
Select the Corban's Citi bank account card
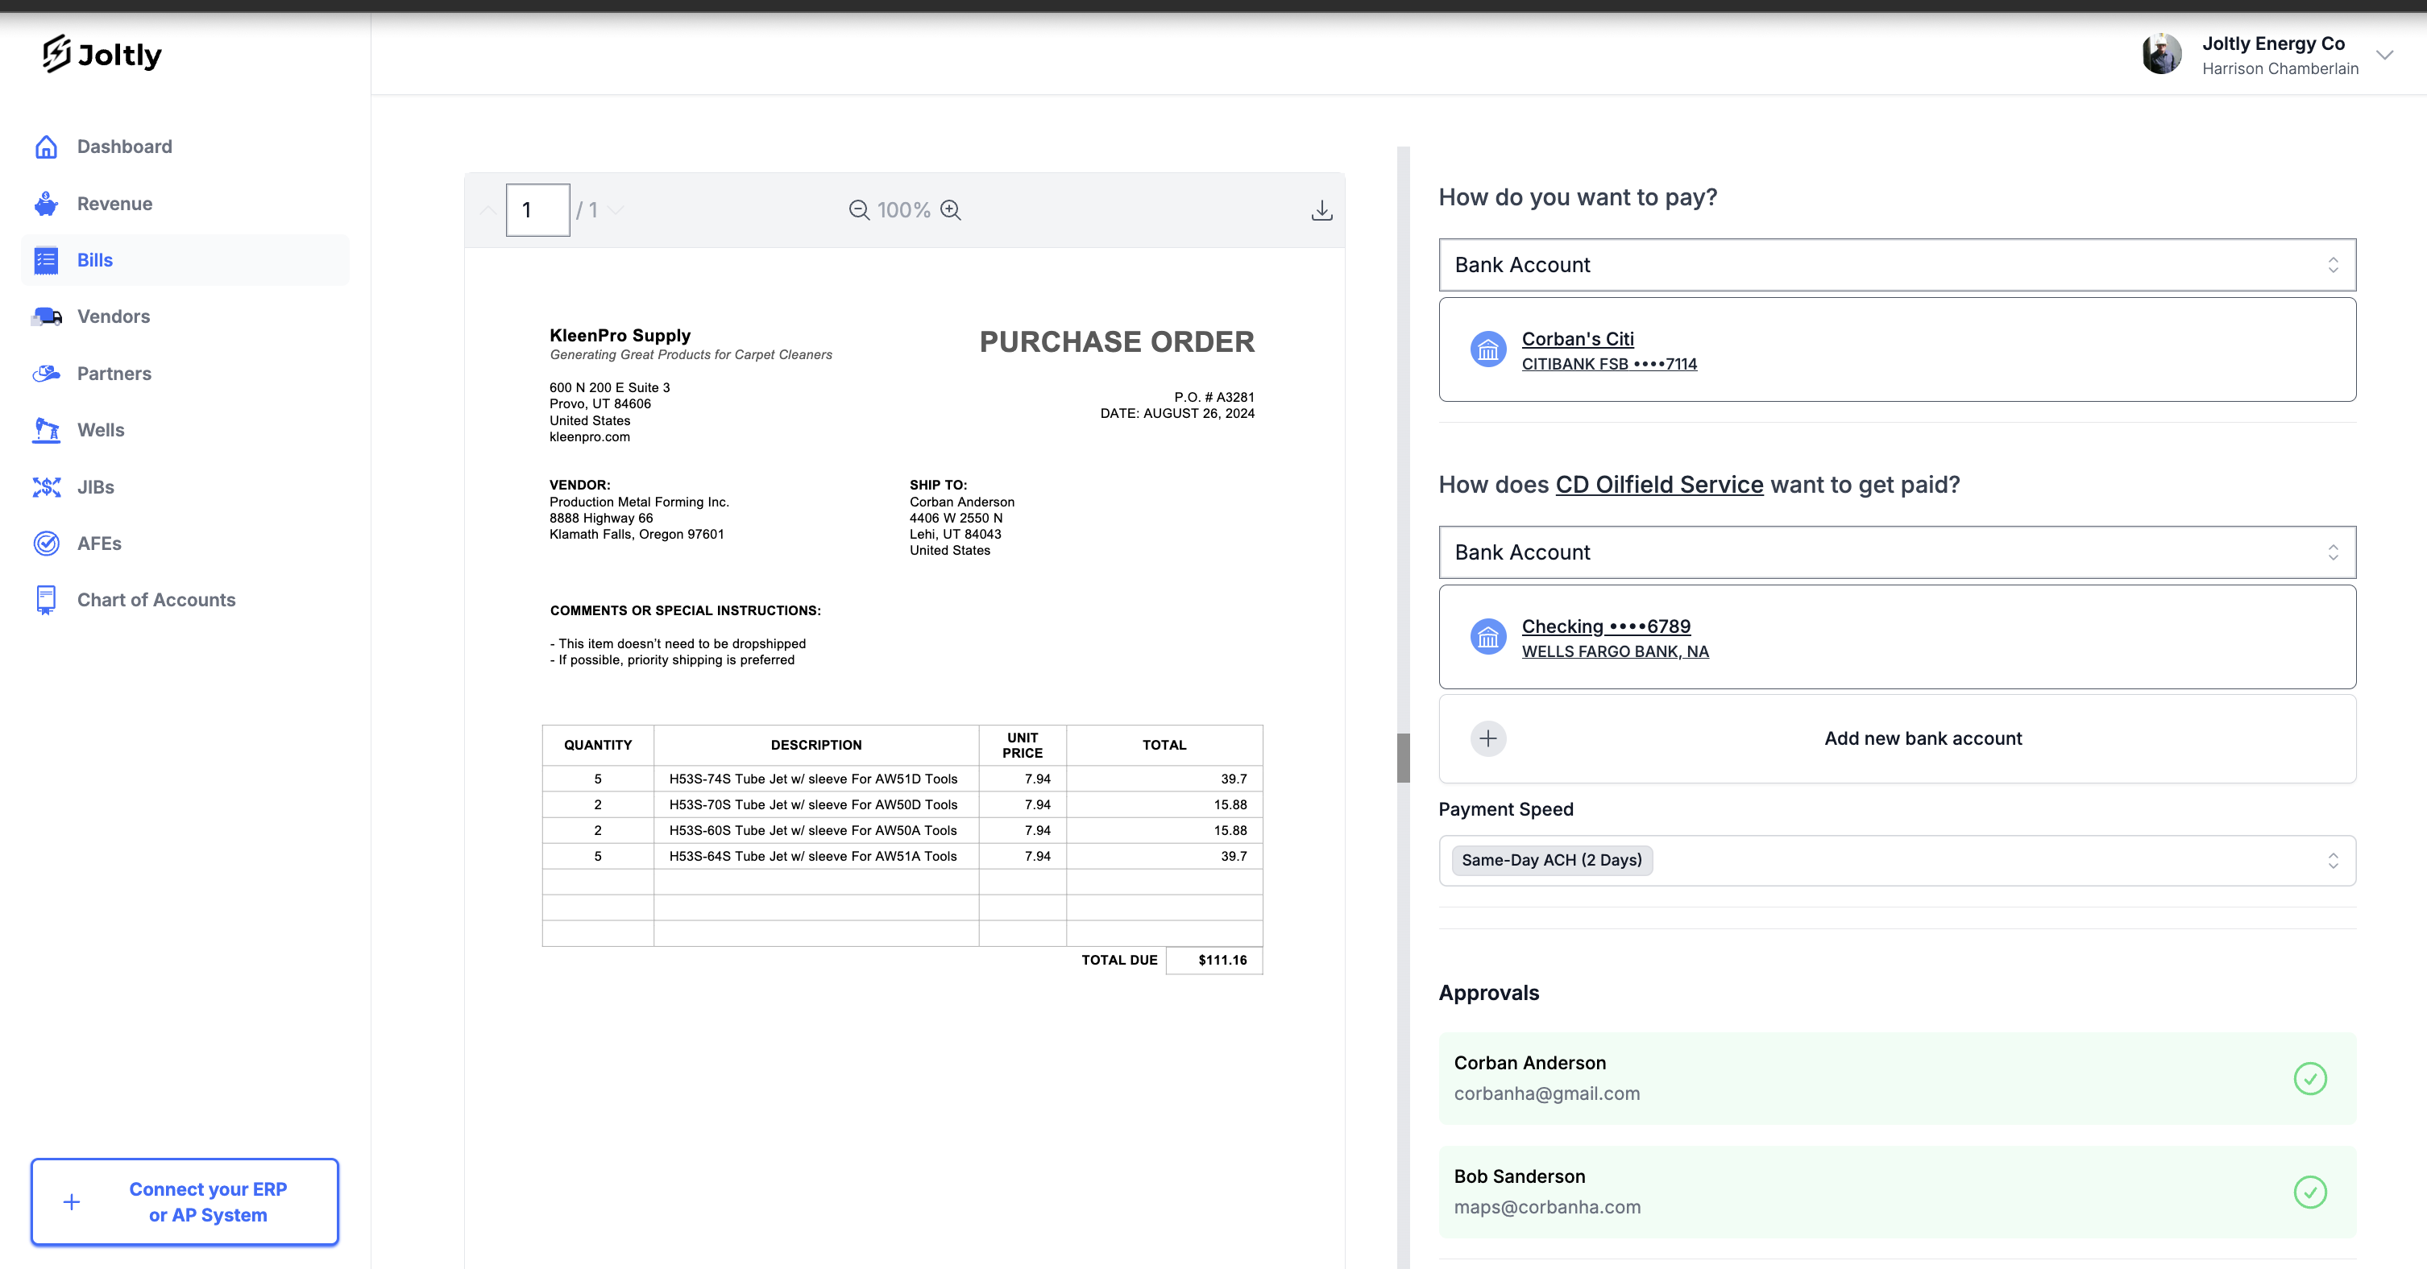coord(1897,349)
